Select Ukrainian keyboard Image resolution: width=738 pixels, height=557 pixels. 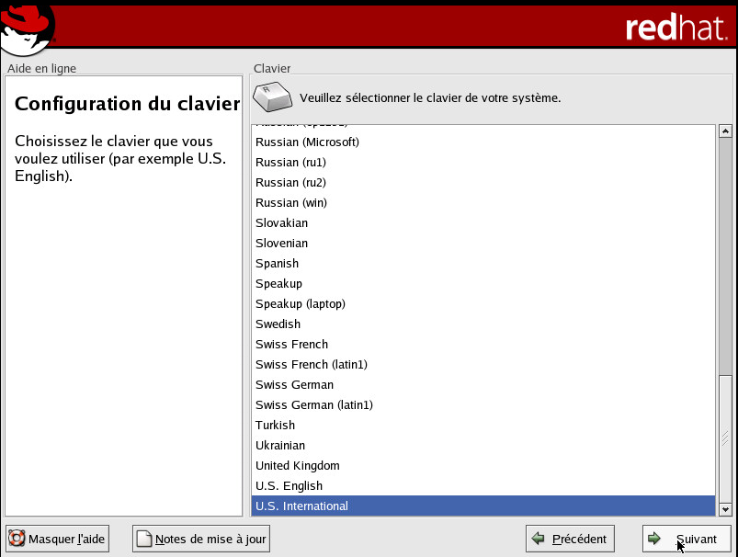(483, 446)
